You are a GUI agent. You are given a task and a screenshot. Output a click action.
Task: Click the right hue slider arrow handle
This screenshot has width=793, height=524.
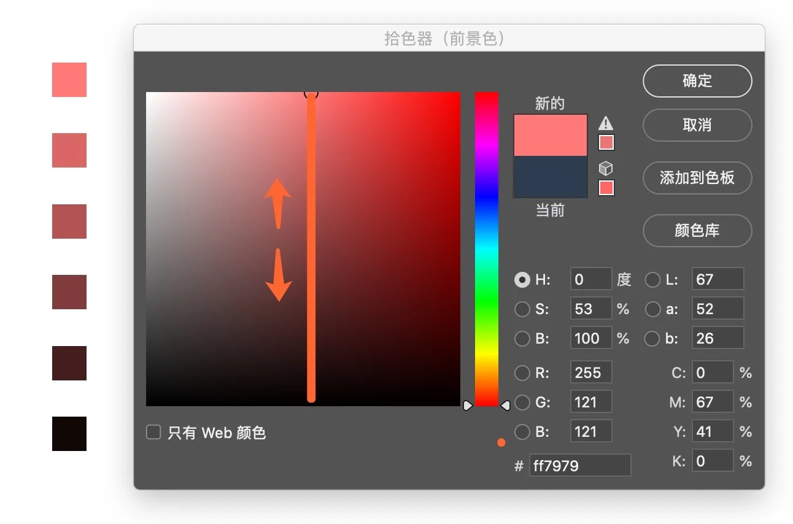pyautogui.click(x=506, y=406)
